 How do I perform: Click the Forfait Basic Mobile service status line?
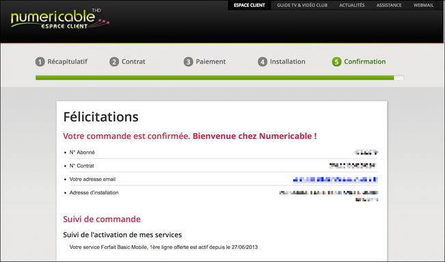coord(163,247)
